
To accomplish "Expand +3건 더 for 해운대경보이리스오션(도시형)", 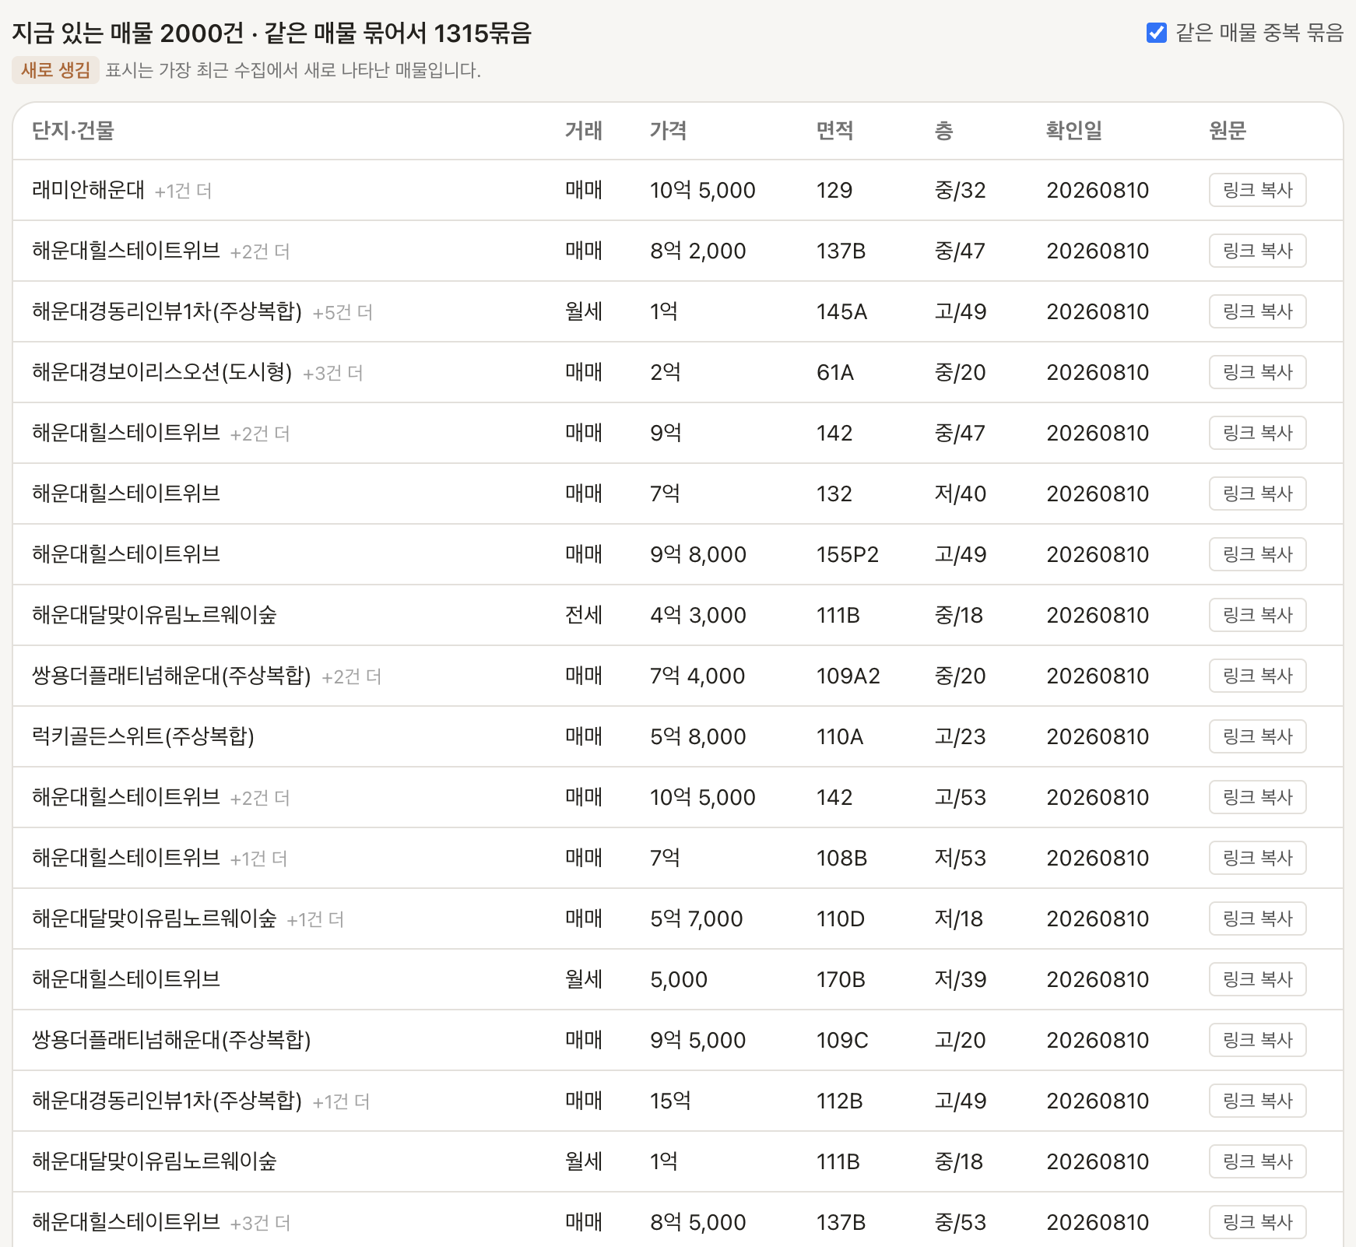I will coord(332,374).
